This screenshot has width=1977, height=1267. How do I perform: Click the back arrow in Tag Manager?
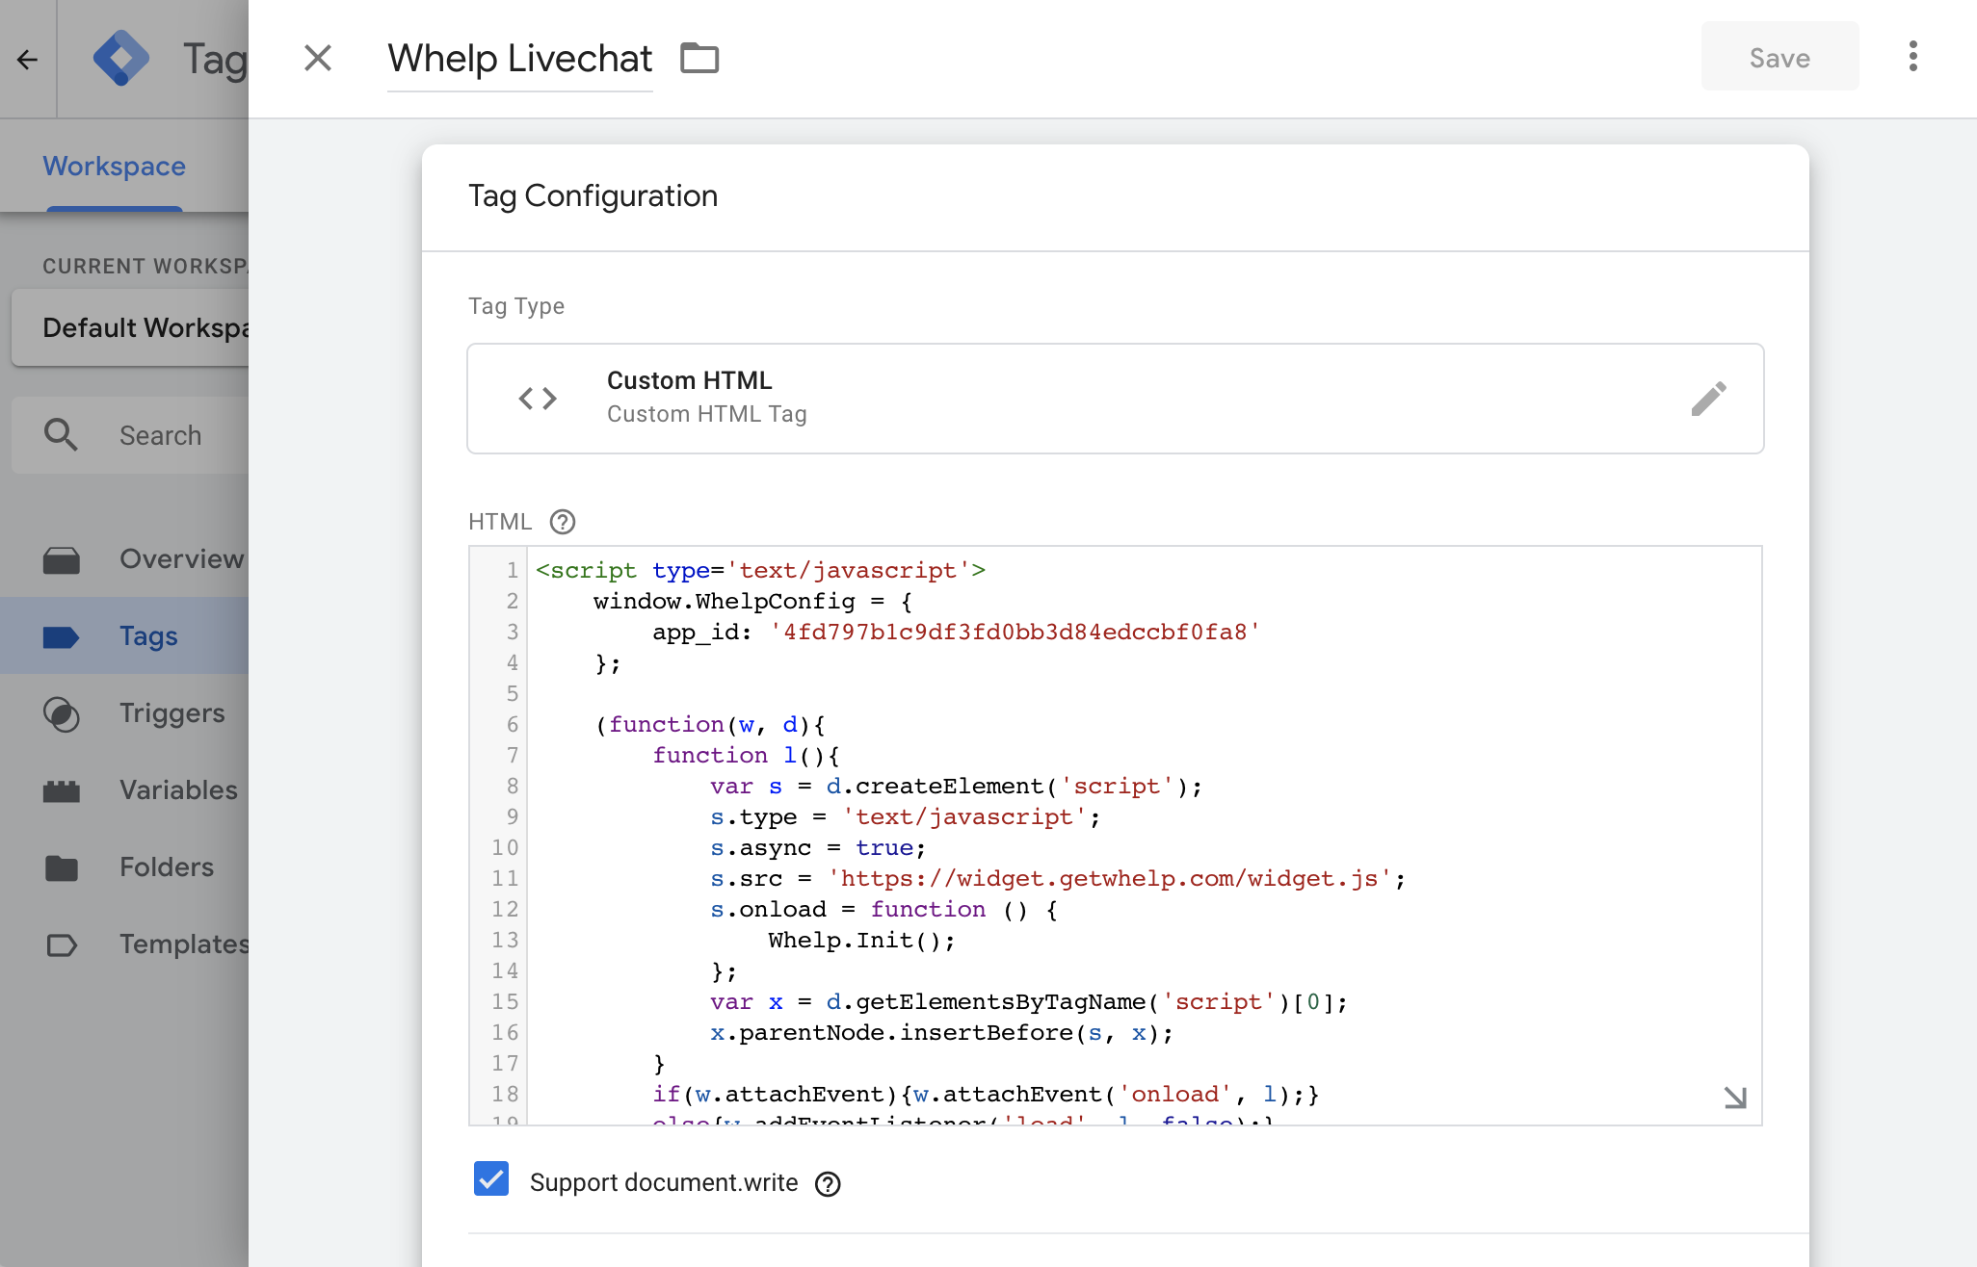pos(28,60)
